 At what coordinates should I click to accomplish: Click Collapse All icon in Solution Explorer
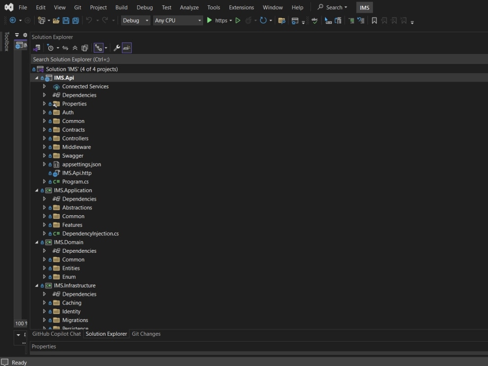75,48
